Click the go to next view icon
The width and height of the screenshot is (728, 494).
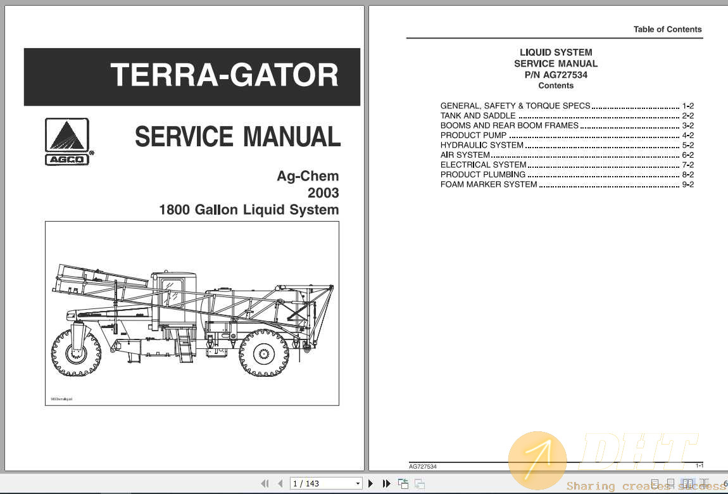click(419, 483)
